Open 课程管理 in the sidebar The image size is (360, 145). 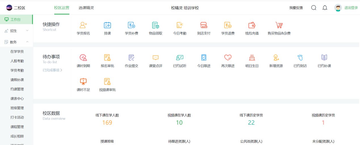(17, 127)
